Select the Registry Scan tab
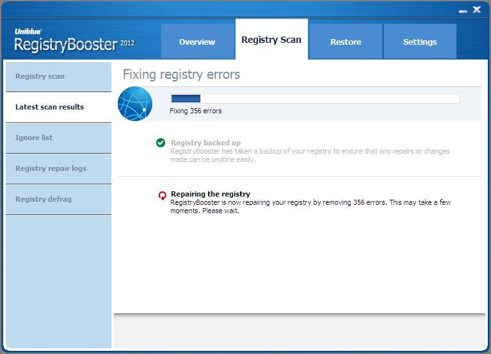The height and width of the screenshot is (354, 491). click(x=271, y=39)
